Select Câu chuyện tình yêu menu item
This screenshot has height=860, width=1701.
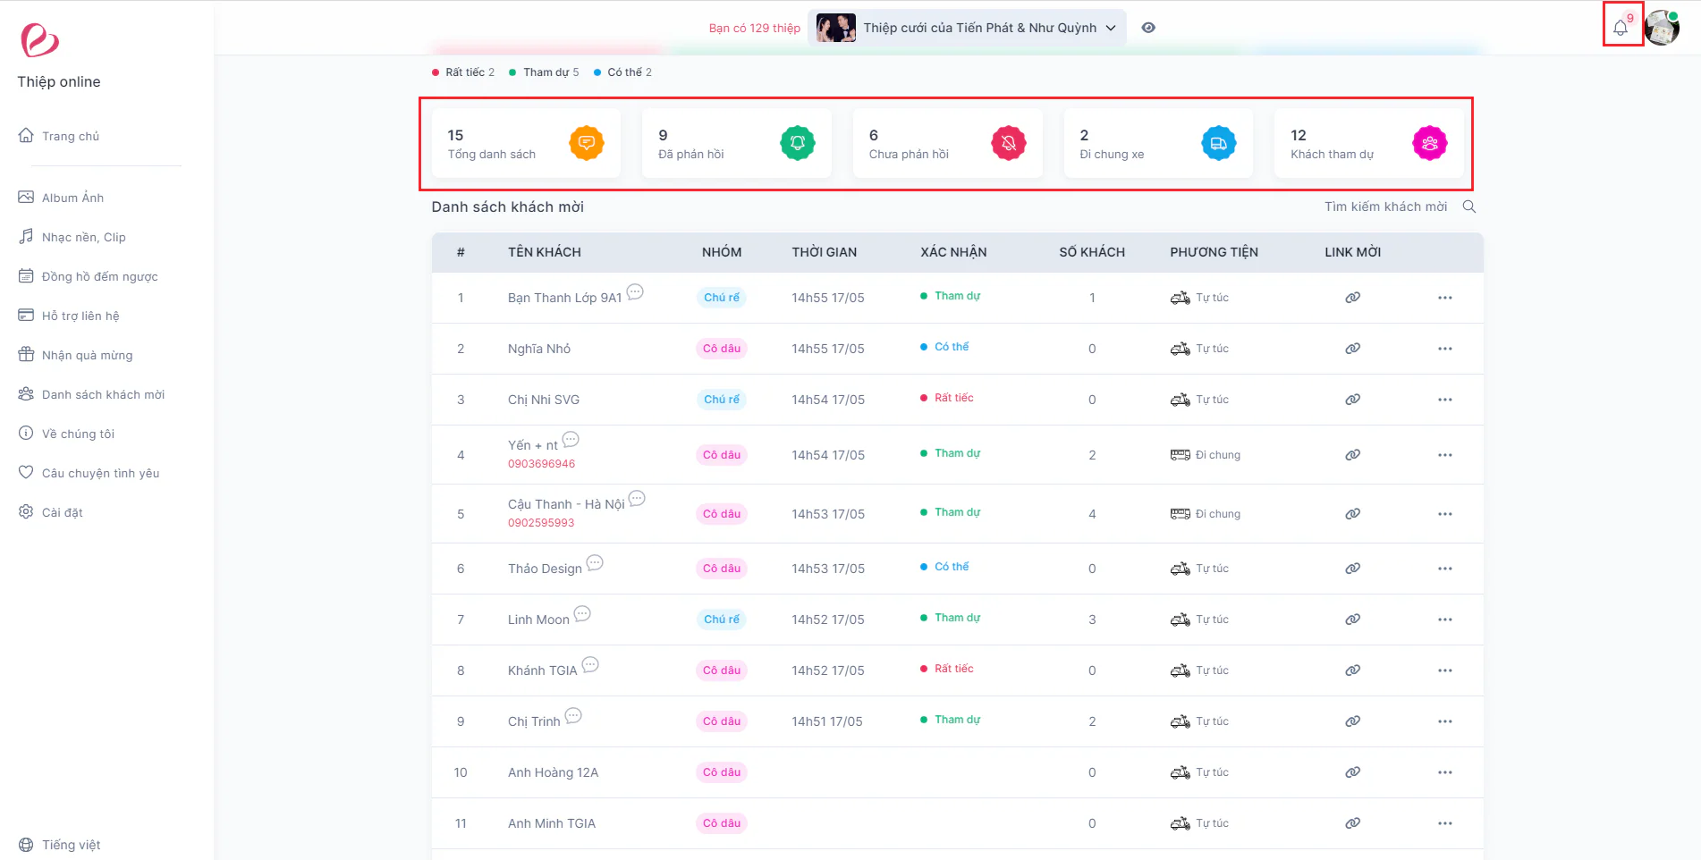[x=89, y=473]
